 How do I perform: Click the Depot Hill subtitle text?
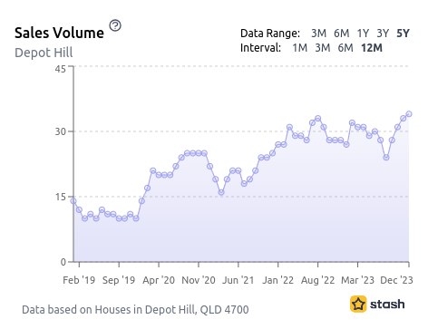coord(44,53)
